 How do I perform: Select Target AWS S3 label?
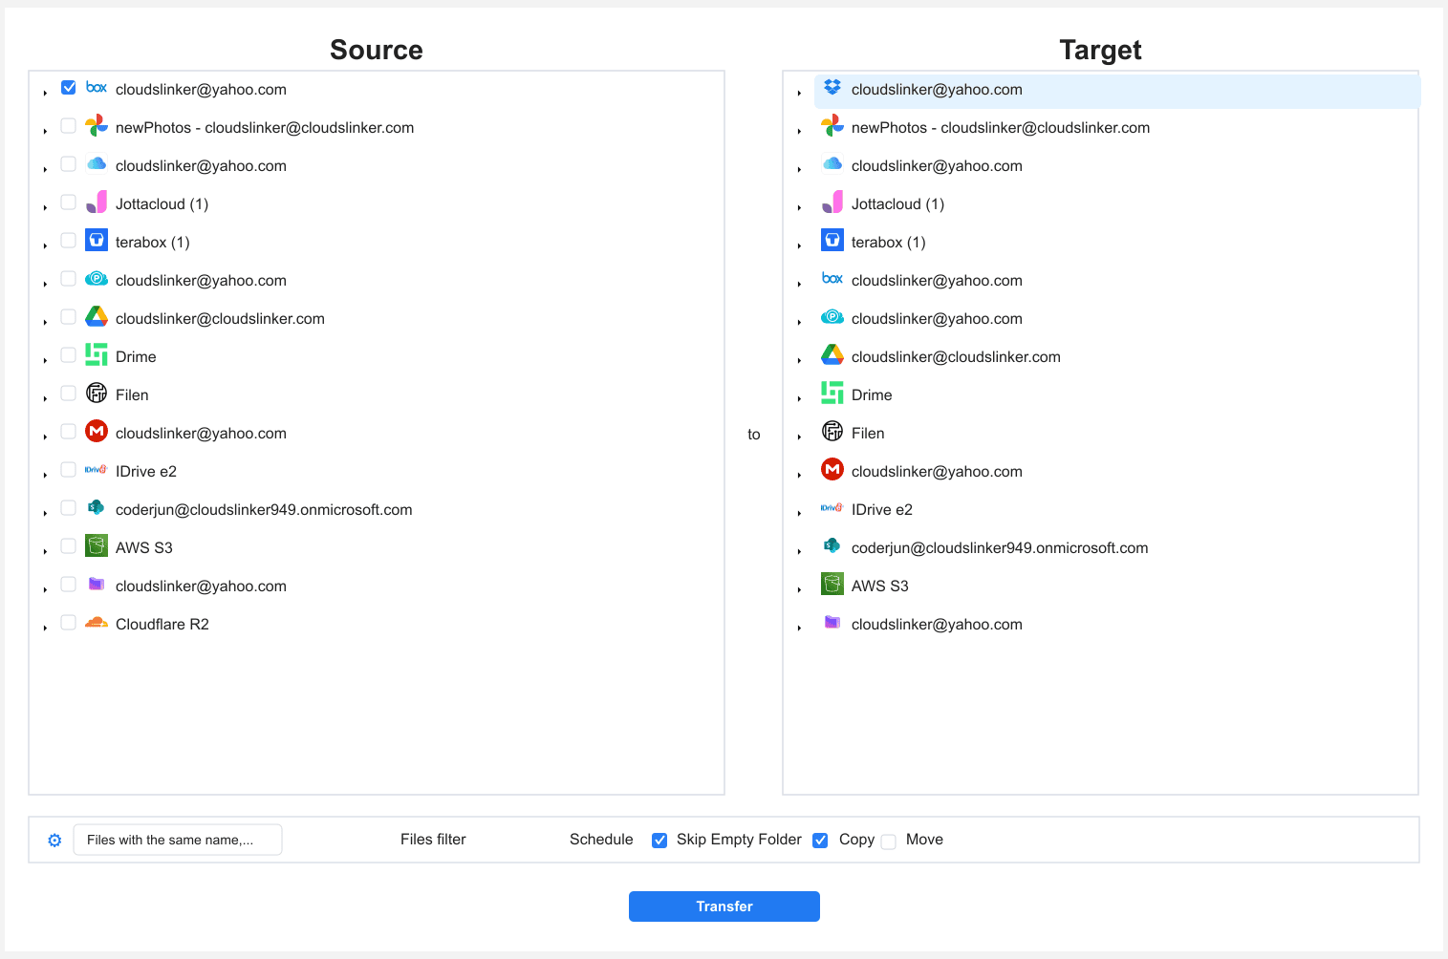tap(880, 586)
